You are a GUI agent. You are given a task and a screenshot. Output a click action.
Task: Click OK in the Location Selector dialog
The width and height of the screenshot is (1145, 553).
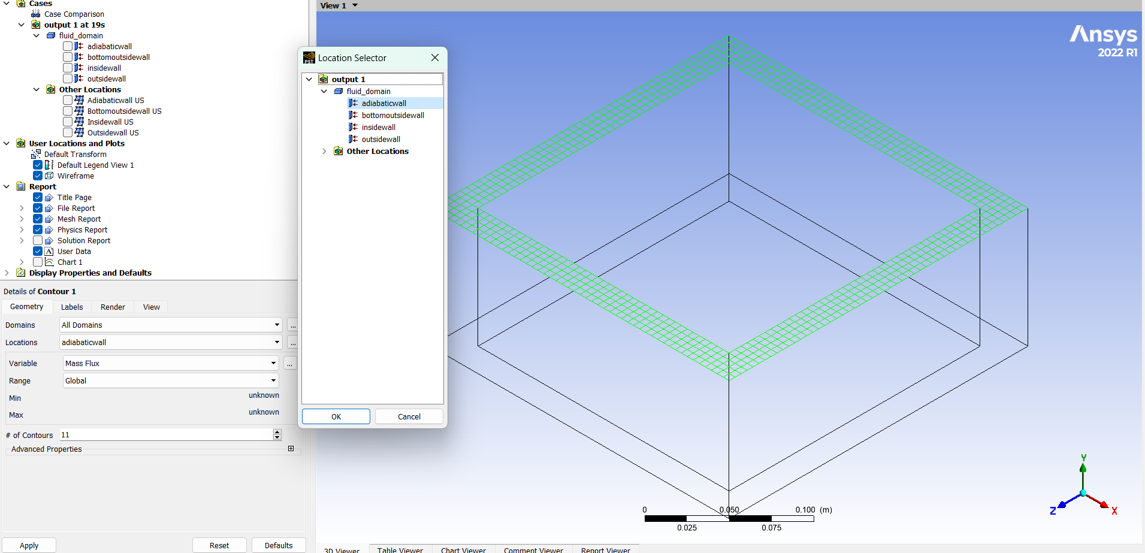(x=336, y=416)
